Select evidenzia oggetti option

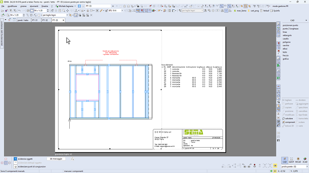click(x=25, y=159)
